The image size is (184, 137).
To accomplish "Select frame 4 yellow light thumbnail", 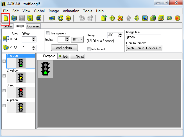I will (21, 107).
